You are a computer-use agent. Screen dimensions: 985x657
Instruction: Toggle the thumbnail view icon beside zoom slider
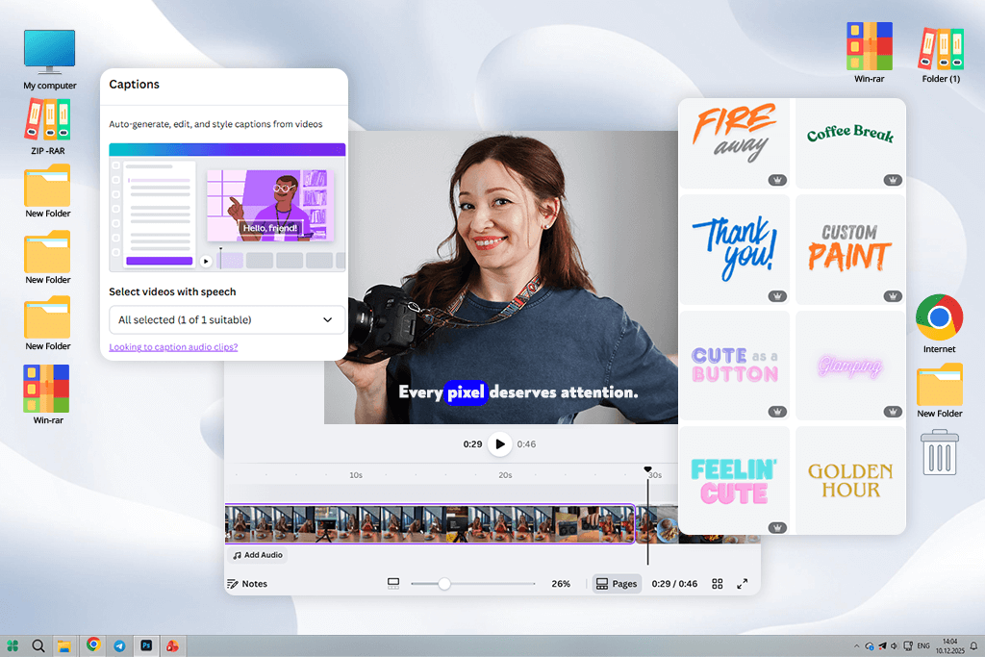[393, 584]
